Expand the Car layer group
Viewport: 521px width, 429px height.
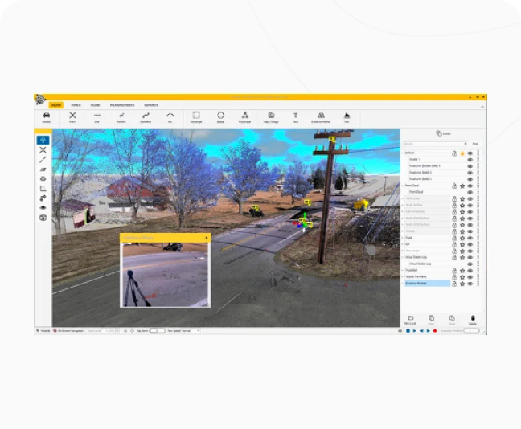coord(402,244)
